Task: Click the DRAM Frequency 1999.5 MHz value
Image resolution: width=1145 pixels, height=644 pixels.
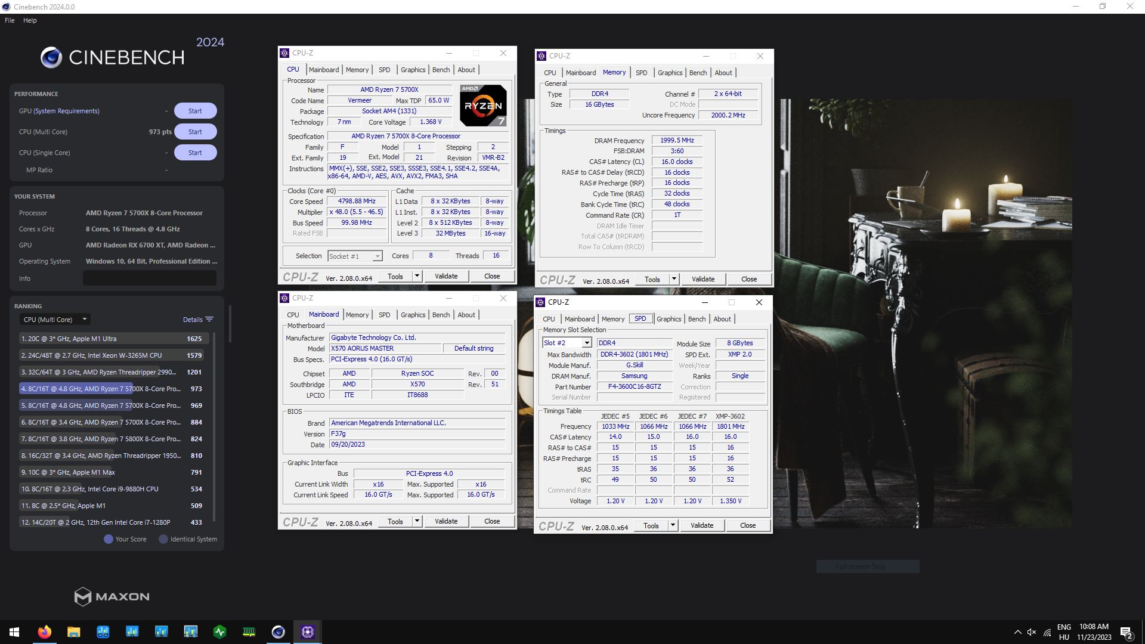Action: (677, 140)
